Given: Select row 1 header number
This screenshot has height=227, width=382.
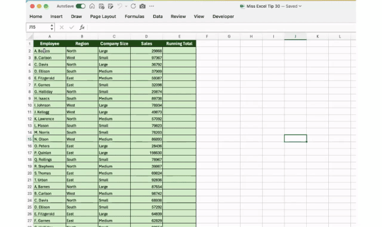Looking at the screenshot, I should point(30,44).
